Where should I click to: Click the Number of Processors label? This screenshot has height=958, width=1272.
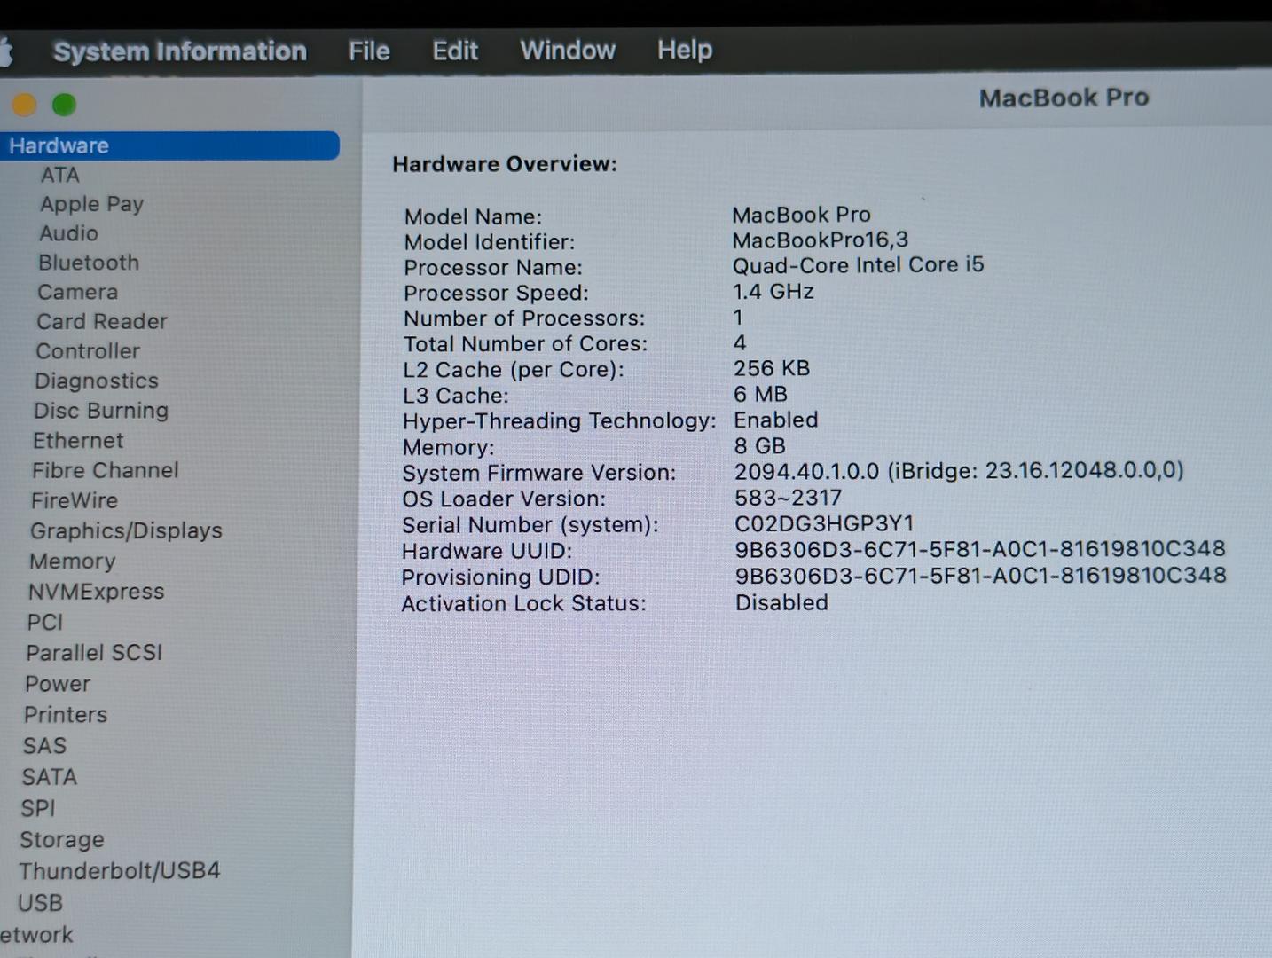pos(524,318)
